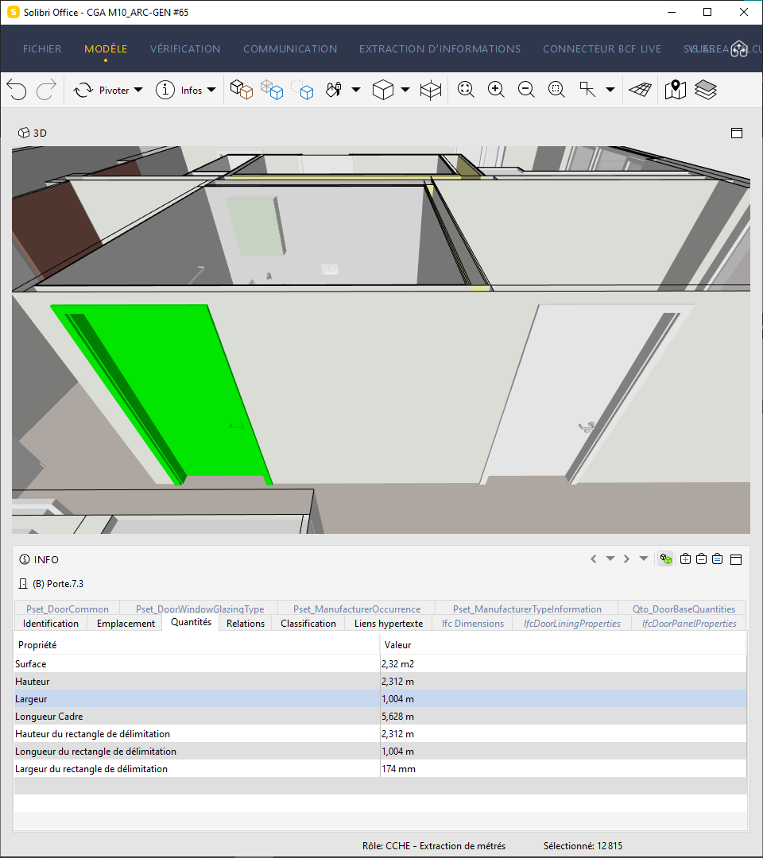Go back with the INFO panel left chevron

[594, 558]
